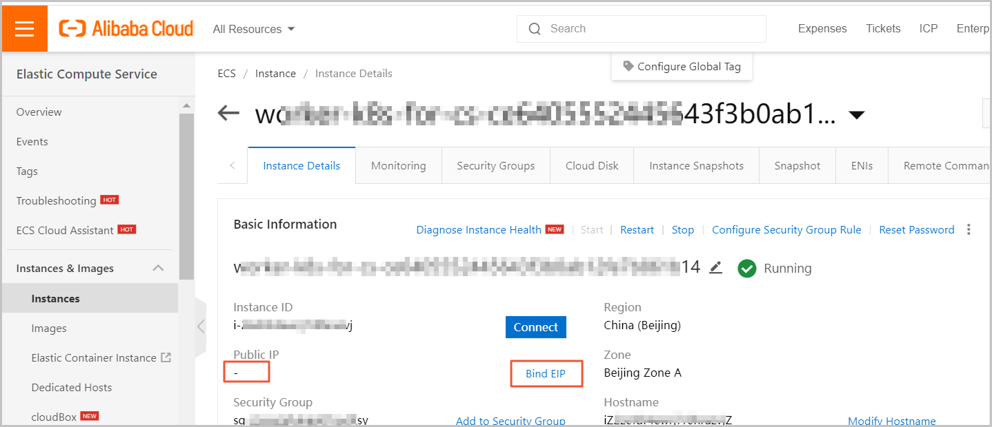Image resolution: width=992 pixels, height=427 pixels.
Task: Open the Remote Command tab
Action: click(940, 165)
